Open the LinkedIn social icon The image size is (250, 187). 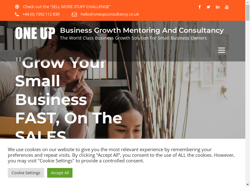pos(217,7)
